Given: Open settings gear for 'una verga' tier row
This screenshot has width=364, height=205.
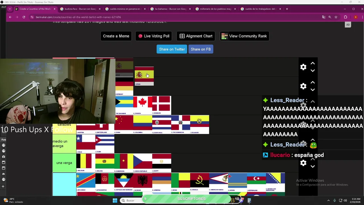Looking at the screenshot, I should (x=303, y=163).
